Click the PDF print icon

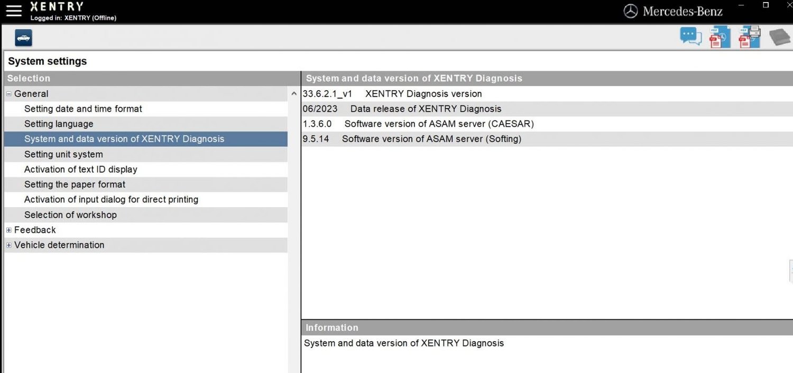coord(750,37)
